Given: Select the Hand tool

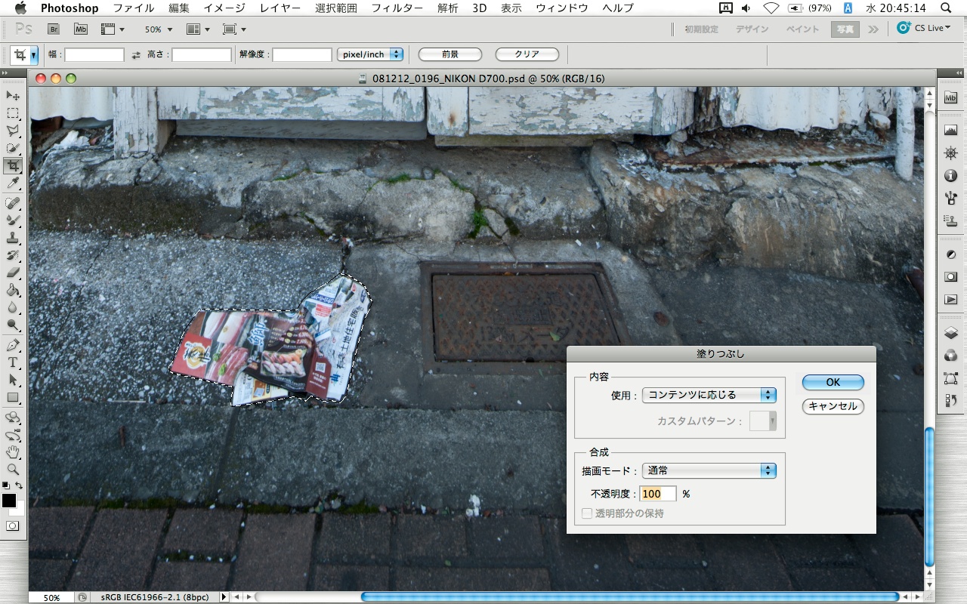Looking at the screenshot, I should click(x=14, y=452).
